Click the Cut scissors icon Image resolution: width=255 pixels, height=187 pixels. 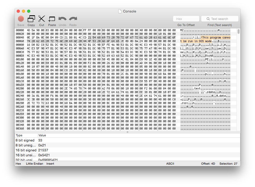click(x=41, y=19)
